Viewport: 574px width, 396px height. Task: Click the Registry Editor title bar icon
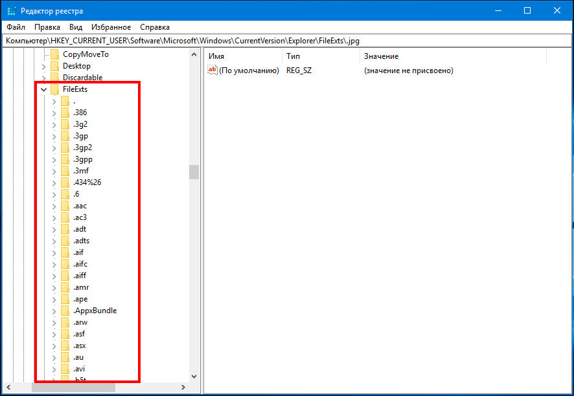pyautogui.click(x=12, y=10)
